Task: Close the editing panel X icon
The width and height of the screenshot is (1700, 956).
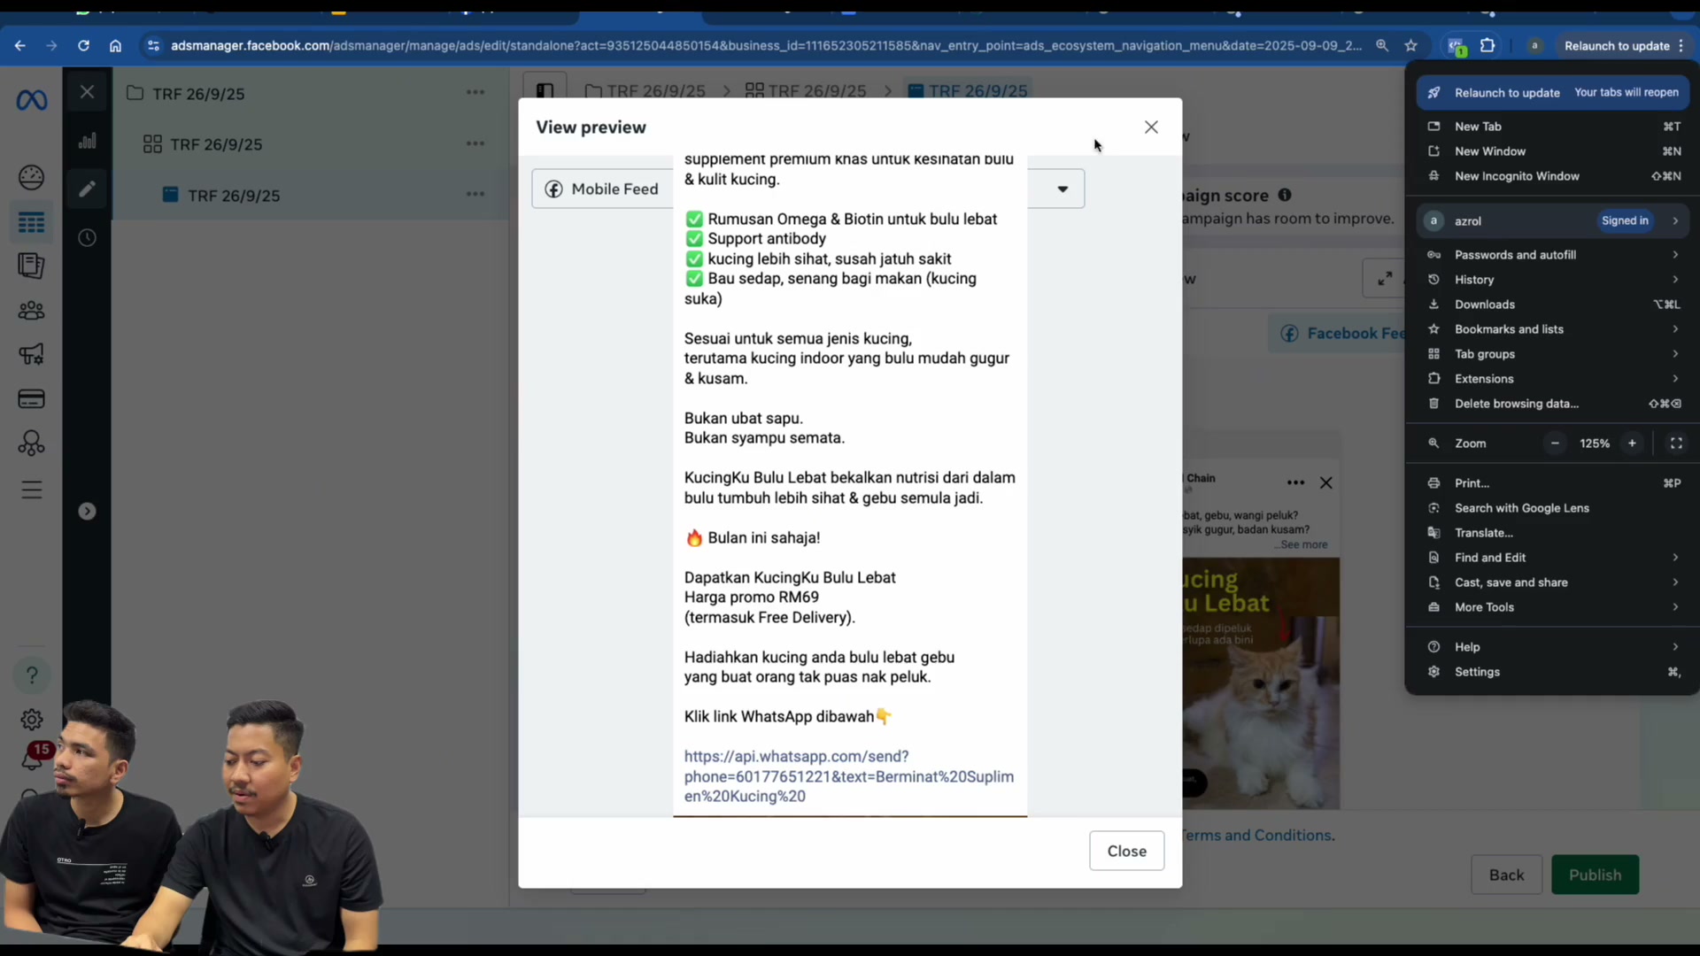Action: [87, 92]
